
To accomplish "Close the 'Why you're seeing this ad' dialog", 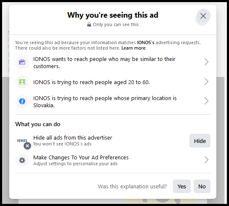I will [x=203, y=16].
